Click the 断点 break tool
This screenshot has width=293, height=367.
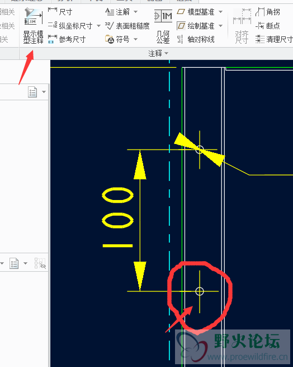pyautogui.click(x=268, y=26)
